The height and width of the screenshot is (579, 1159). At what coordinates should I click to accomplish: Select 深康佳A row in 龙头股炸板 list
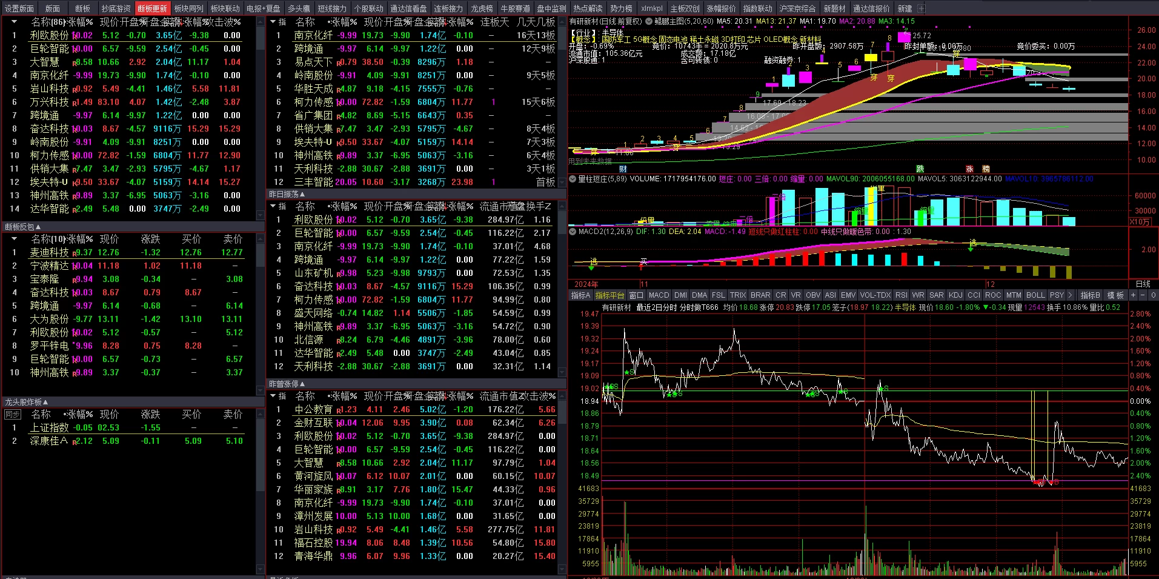[x=128, y=441]
